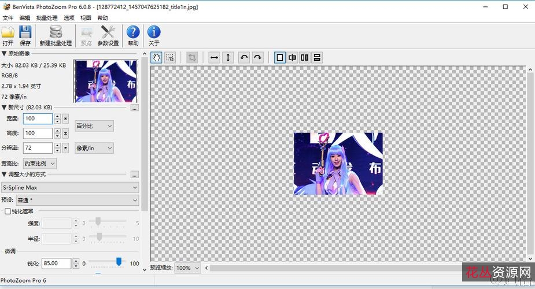Image resolution: width=535 pixels, height=289 pixels.
Task: Open the 文件 menu
Action: 8,18
